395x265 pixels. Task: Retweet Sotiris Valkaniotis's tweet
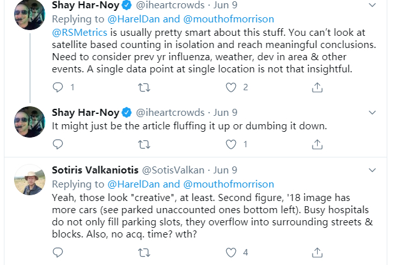click(x=144, y=252)
